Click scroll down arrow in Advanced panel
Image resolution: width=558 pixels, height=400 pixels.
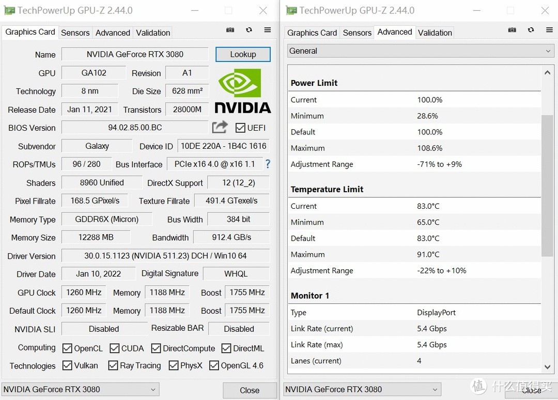tap(547, 367)
